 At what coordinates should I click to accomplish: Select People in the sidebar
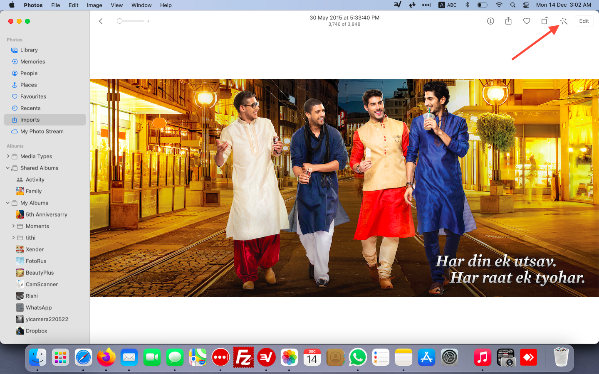[45, 73]
